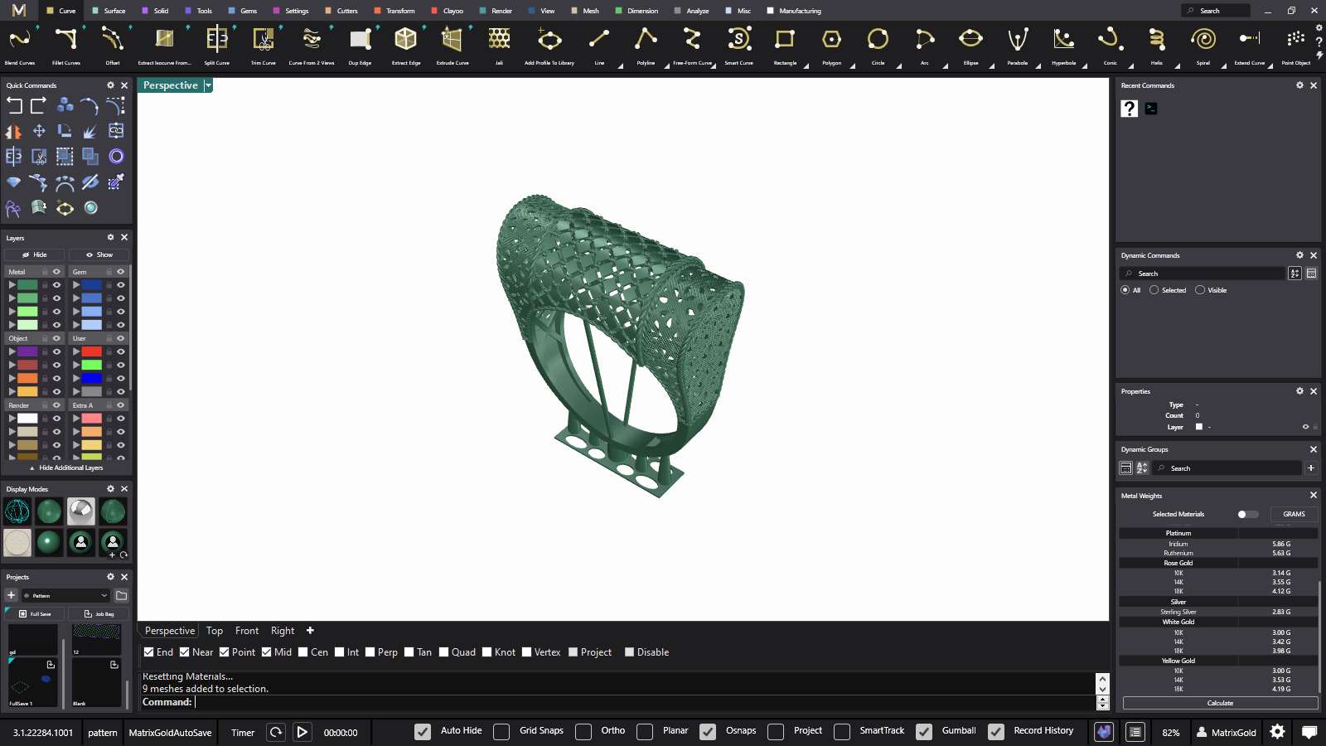Select the Arc tool
Viewport: 1326px width, 746px height.
click(924, 45)
